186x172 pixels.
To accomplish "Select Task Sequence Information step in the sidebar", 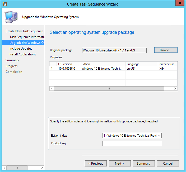I will click(x=27, y=37).
